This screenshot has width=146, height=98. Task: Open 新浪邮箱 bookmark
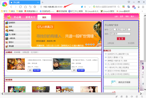click(62, 11)
